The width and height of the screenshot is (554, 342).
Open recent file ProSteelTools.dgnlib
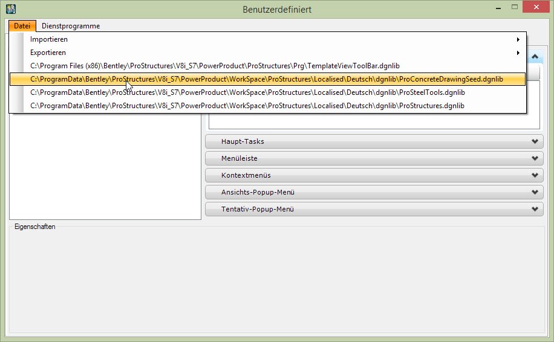coord(267,92)
